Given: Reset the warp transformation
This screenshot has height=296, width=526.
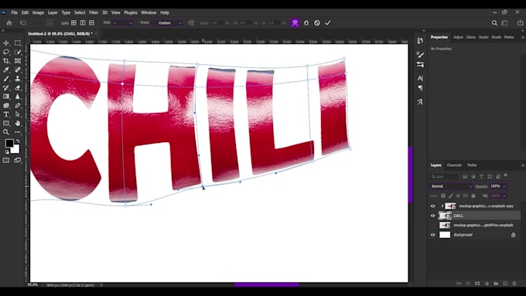Looking at the screenshot, I should coord(306,22).
